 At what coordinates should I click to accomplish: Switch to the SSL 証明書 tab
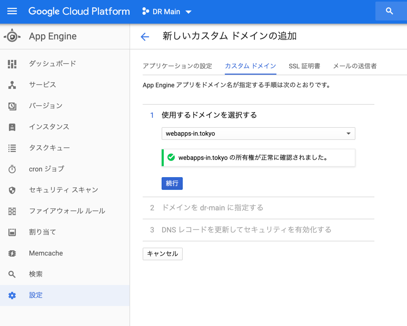[x=304, y=66]
